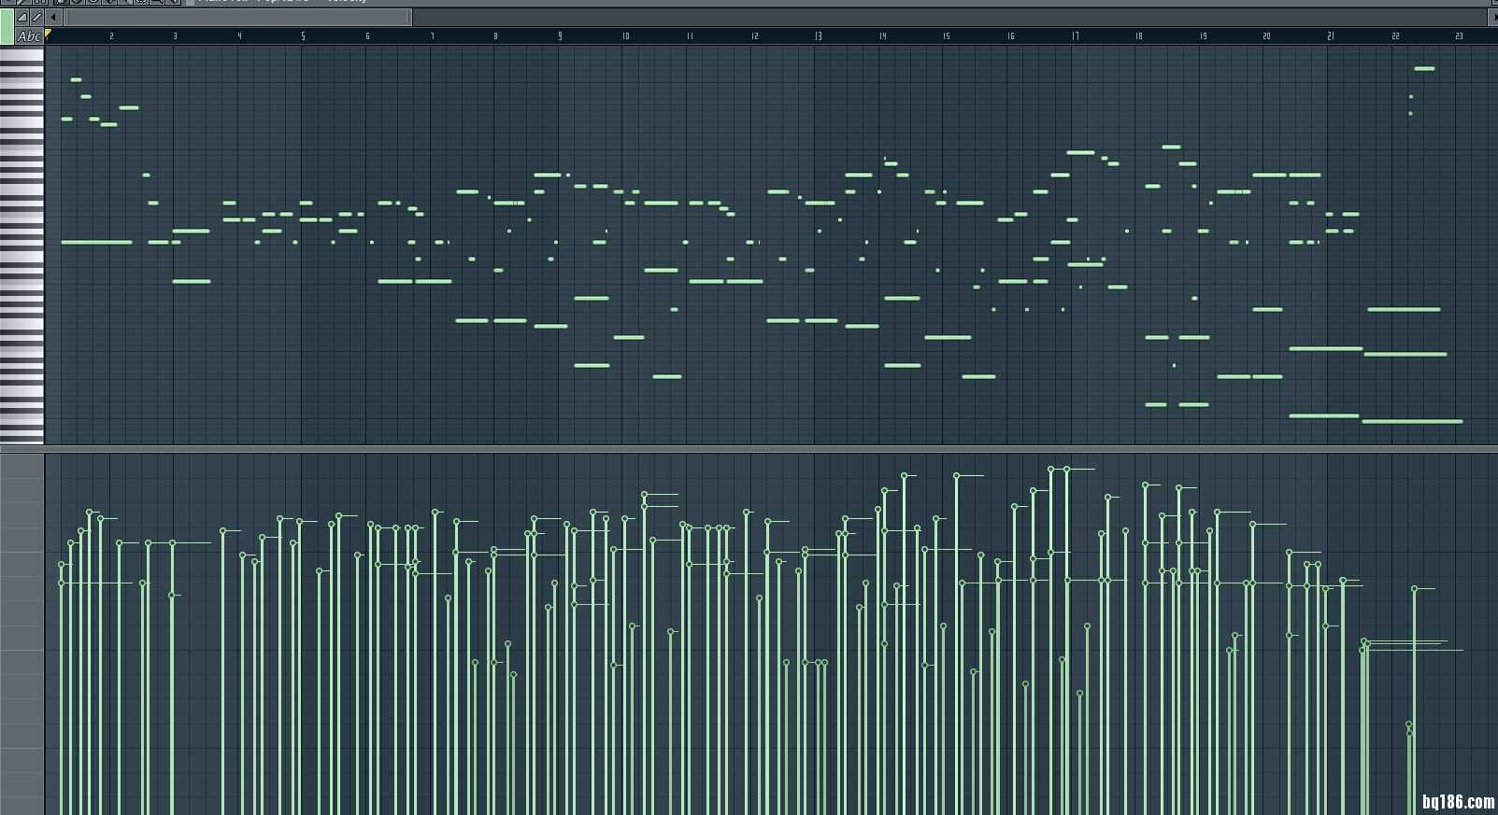
Task: Click the empty scrollbar track right of thumb
Action: [x=934, y=17]
